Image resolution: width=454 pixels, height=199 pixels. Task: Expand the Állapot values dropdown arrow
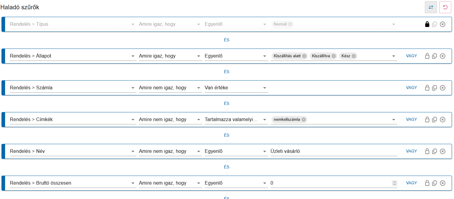click(x=393, y=56)
